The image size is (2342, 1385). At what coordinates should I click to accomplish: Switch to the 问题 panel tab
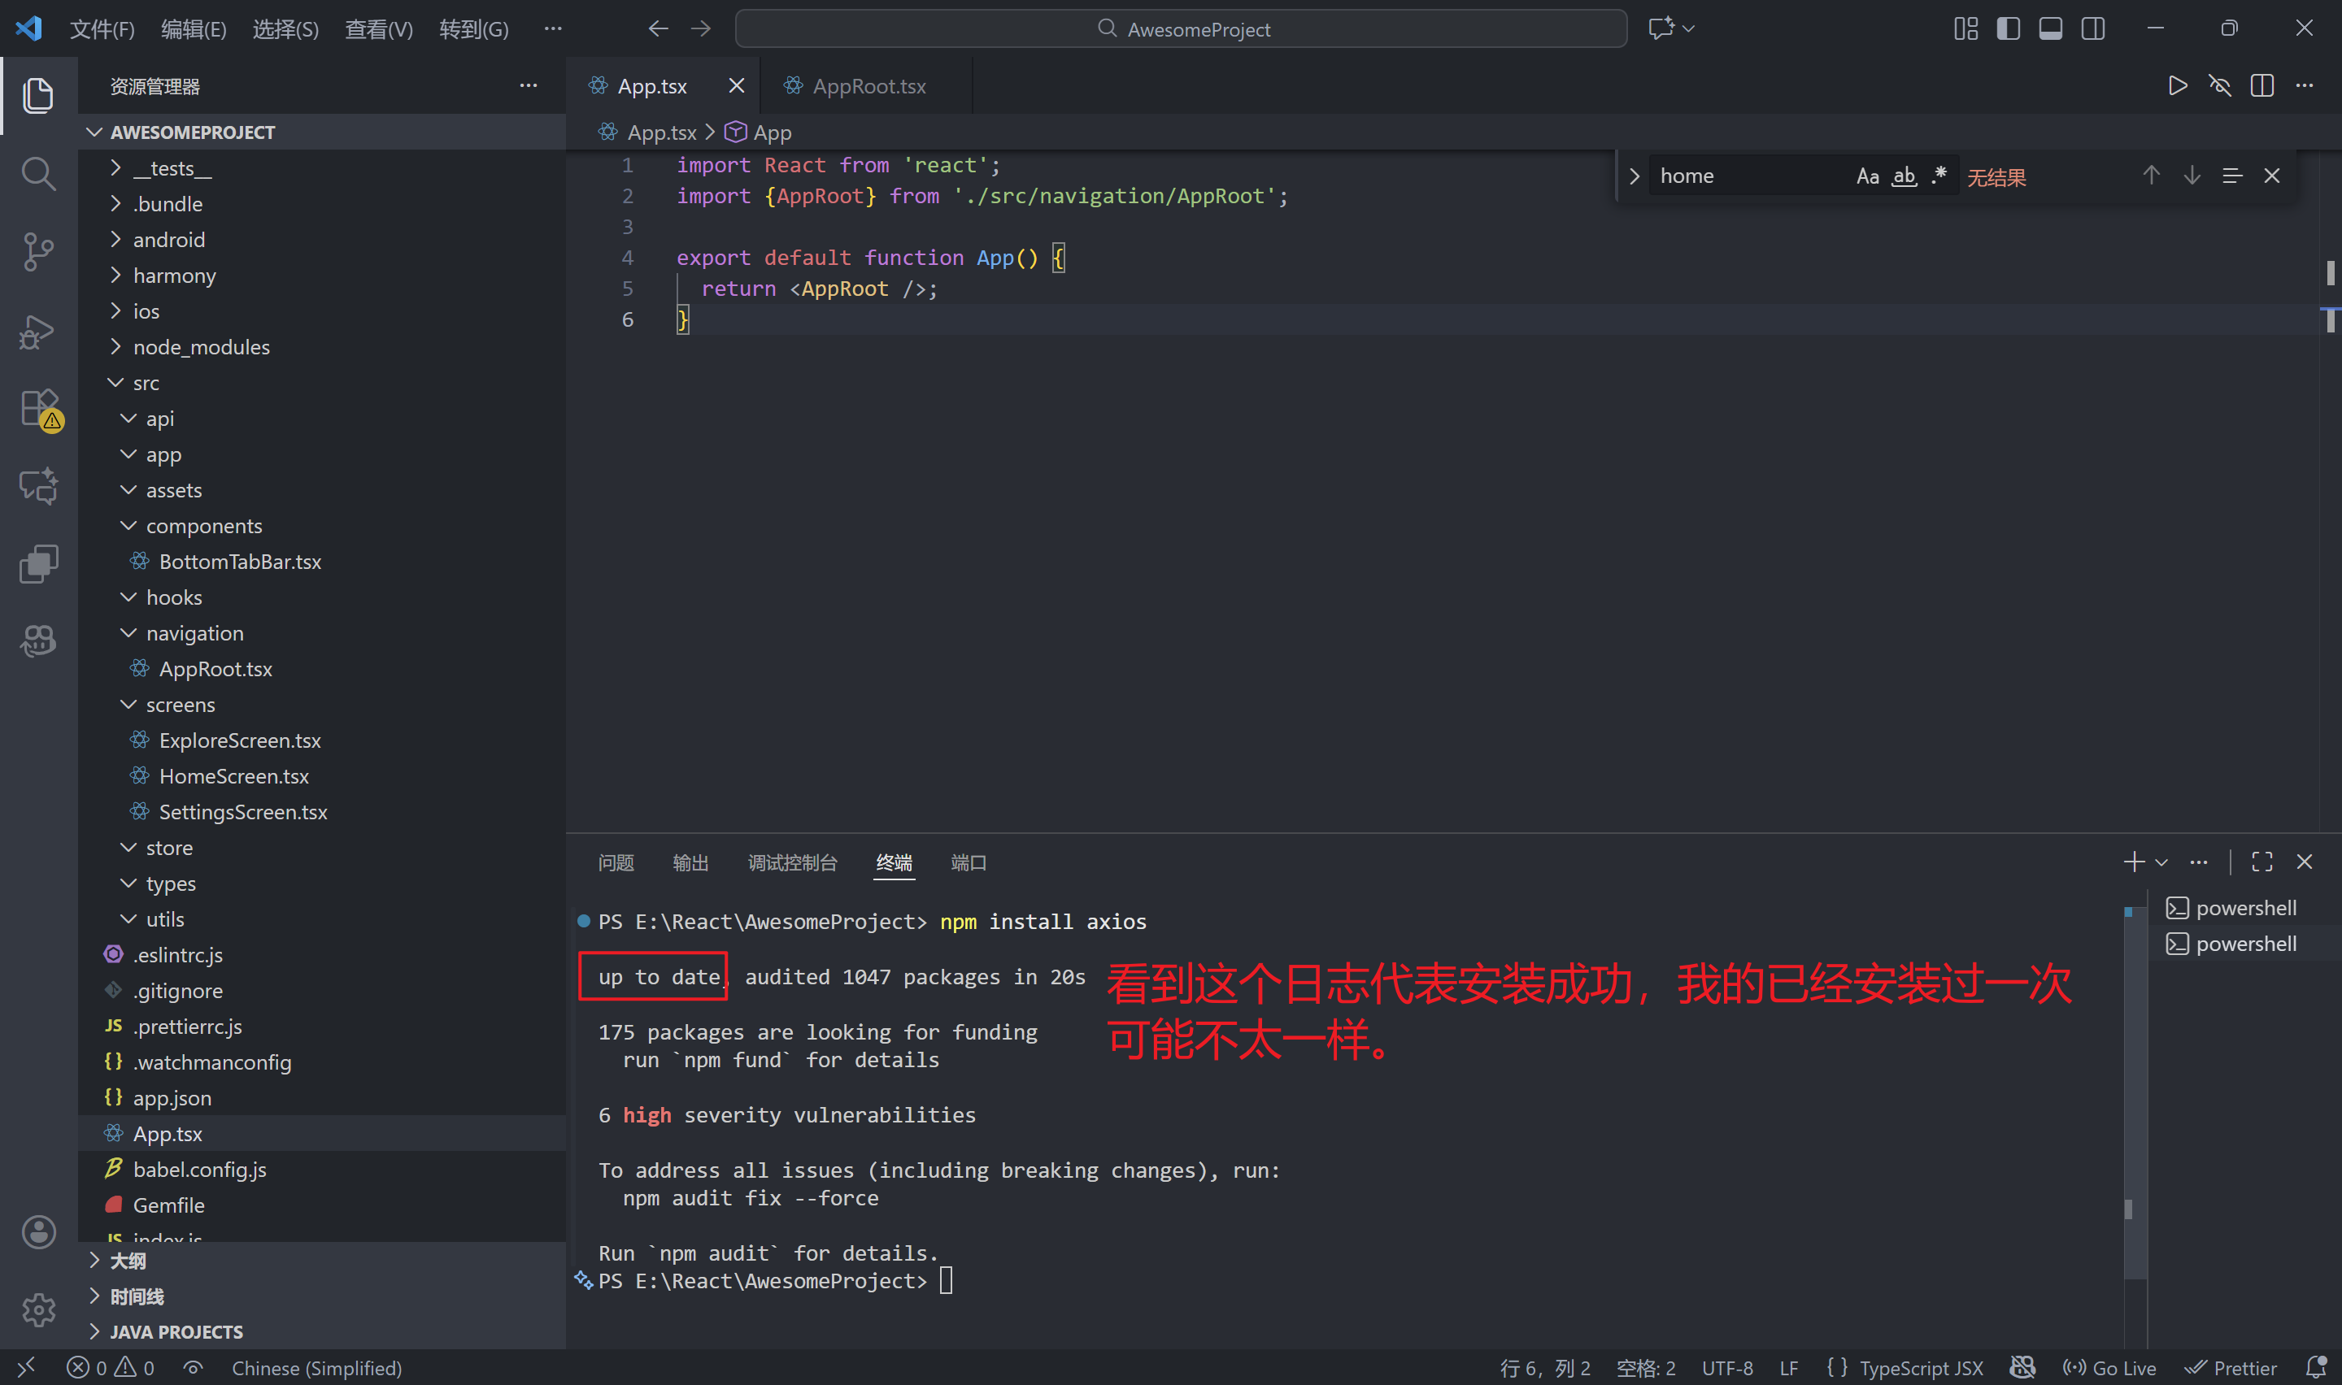pos(615,862)
